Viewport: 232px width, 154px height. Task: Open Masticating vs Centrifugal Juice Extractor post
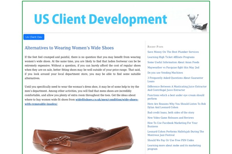point(177,88)
